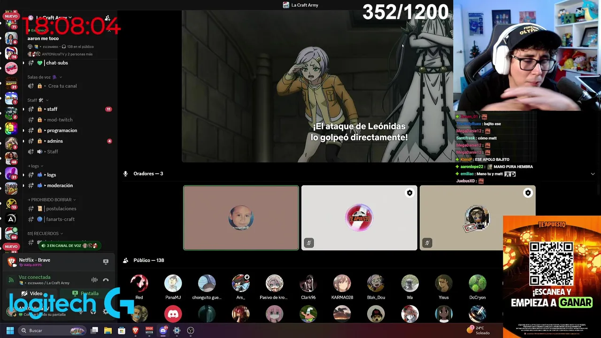Open Microsoft Store from the taskbar
This screenshot has width=601, height=338.
[122, 330]
